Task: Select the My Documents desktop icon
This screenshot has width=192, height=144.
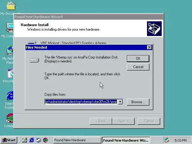Action: [11, 8]
